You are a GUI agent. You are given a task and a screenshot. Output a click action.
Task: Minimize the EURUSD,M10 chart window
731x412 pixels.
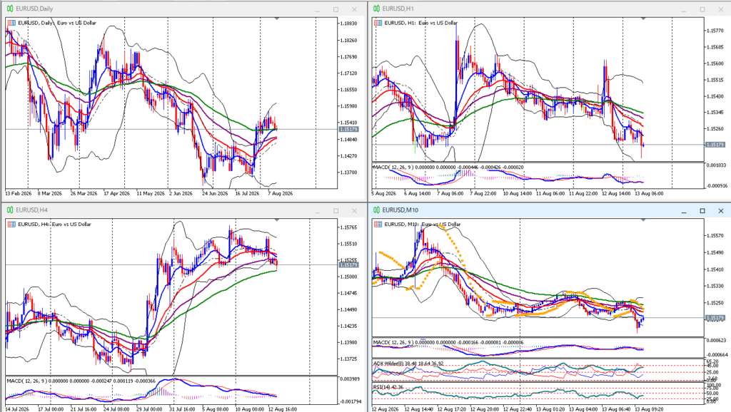[x=684, y=212]
